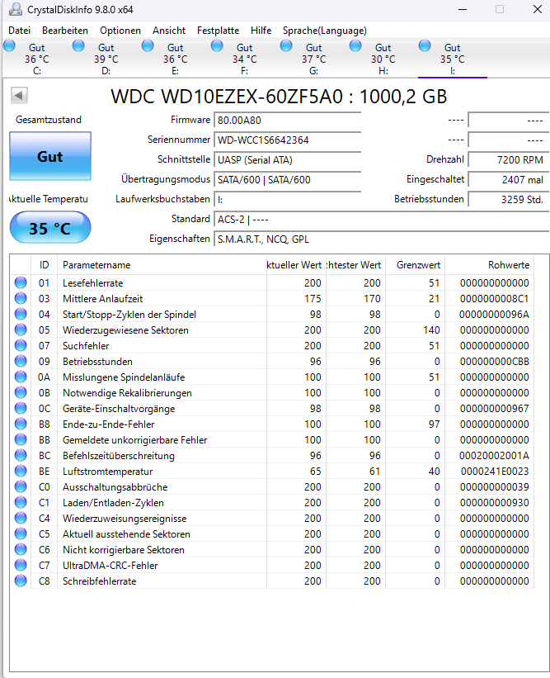Screen dimensions: 550x678
Task: Click status orb for Lesefehlerrate row
Action: (x=21, y=282)
